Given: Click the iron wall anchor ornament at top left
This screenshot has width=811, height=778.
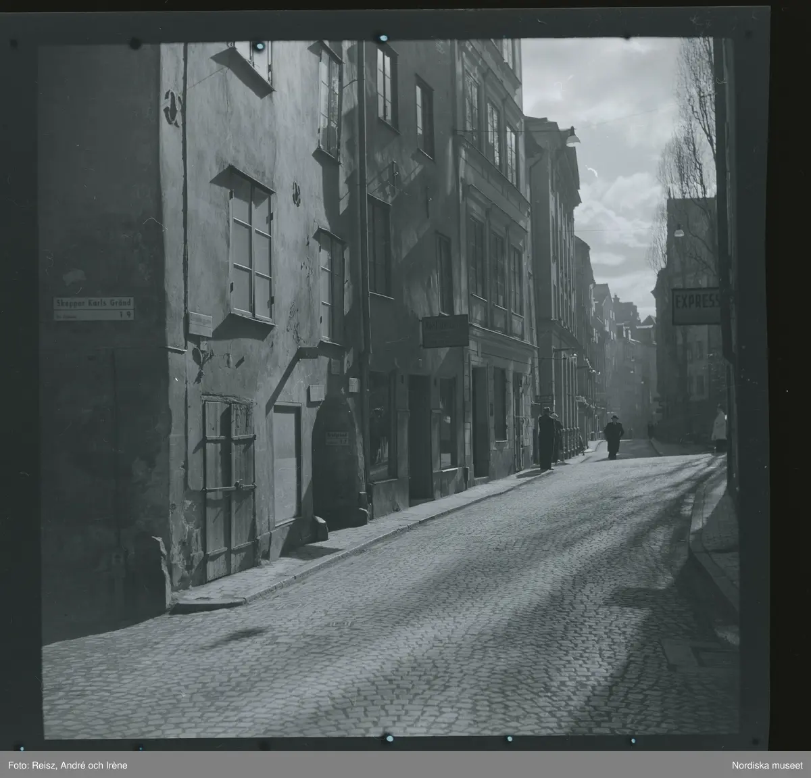Looking at the screenshot, I should pyautogui.click(x=173, y=107).
